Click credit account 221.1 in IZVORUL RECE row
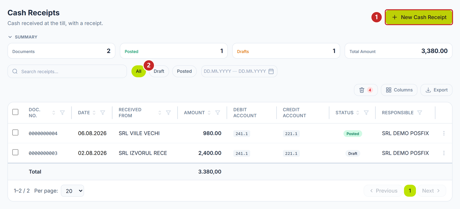Viewport: 460px width, 209px height. [291, 153]
